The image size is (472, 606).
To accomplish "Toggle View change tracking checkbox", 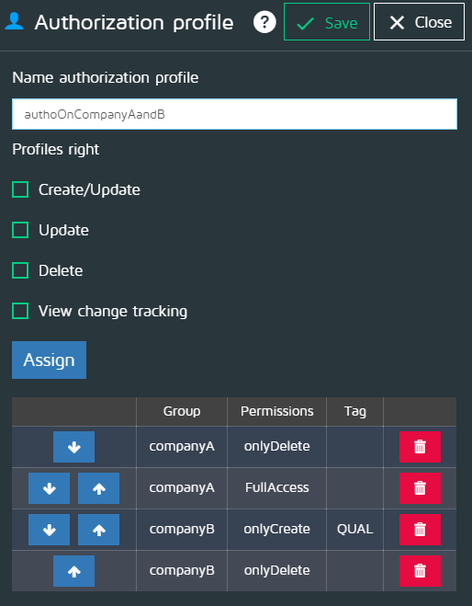I will pyautogui.click(x=20, y=311).
